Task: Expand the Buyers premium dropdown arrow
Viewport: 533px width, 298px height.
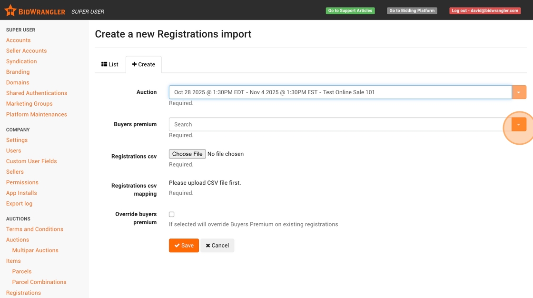Action: tap(519, 125)
